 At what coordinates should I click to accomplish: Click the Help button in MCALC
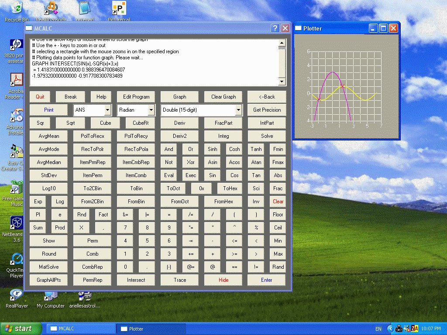coord(101,97)
